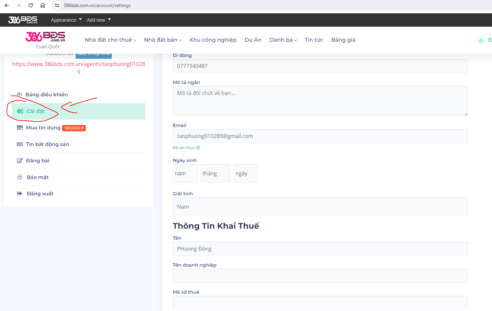Viewport: 492px width, 311px height.
Task: Click the listing icon beside Tin bất động sản
Action: (20, 144)
